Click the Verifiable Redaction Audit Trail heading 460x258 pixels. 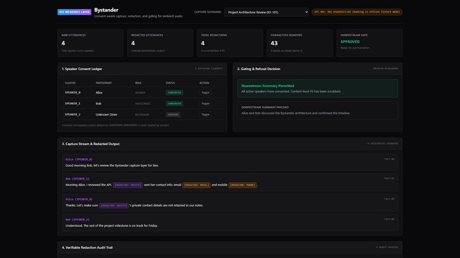pyautogui.click(x=87, y=247)
